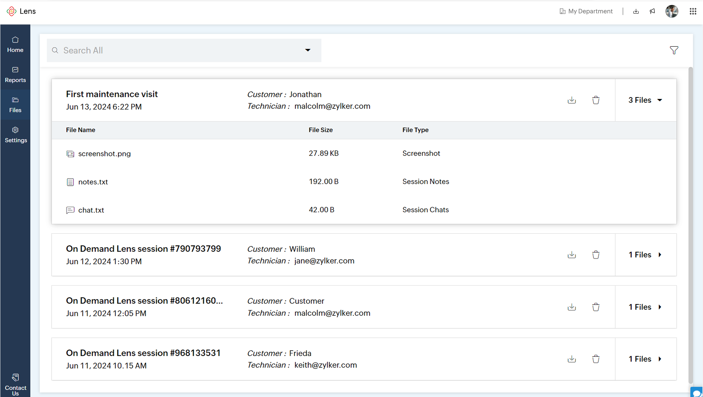Download files of First maintenance visit
This screenshot has height=397, width=703.
pos(572,100)
